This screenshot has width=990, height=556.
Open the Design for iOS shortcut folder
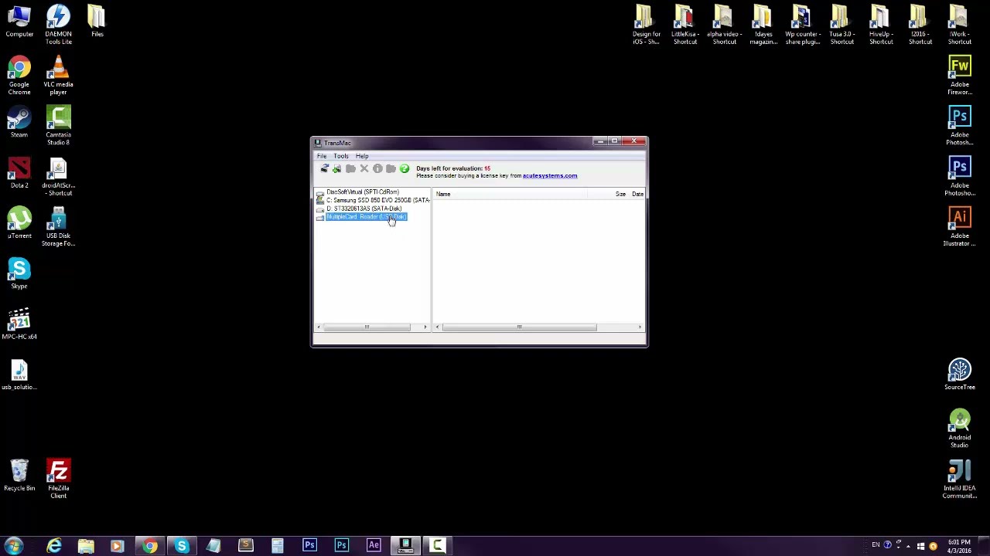coord(646,24)
